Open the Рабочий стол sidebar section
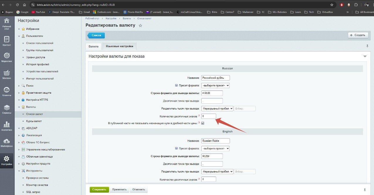This screenshot has height=195, width=374. point(6,24)
